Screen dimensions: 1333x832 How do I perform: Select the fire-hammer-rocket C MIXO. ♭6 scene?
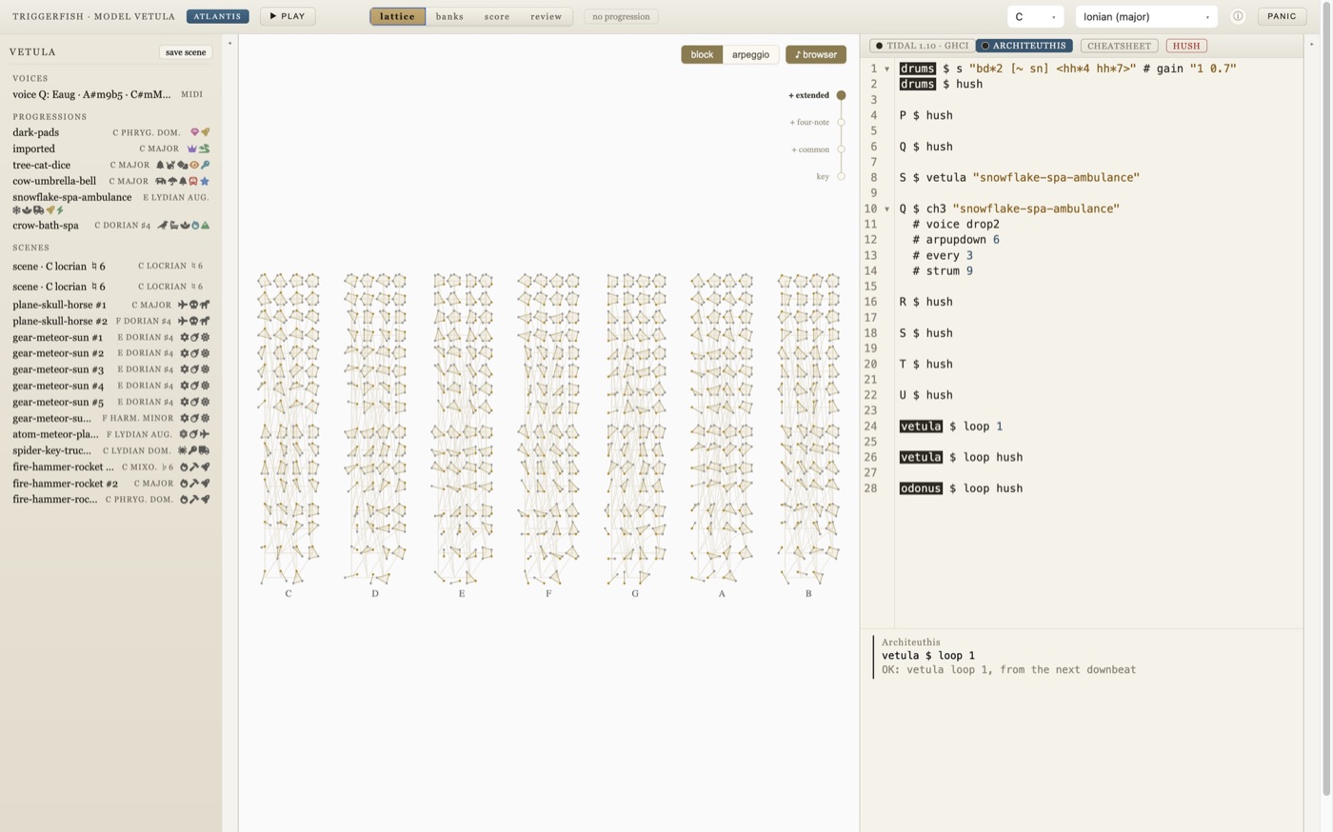(x=110, y=466)
